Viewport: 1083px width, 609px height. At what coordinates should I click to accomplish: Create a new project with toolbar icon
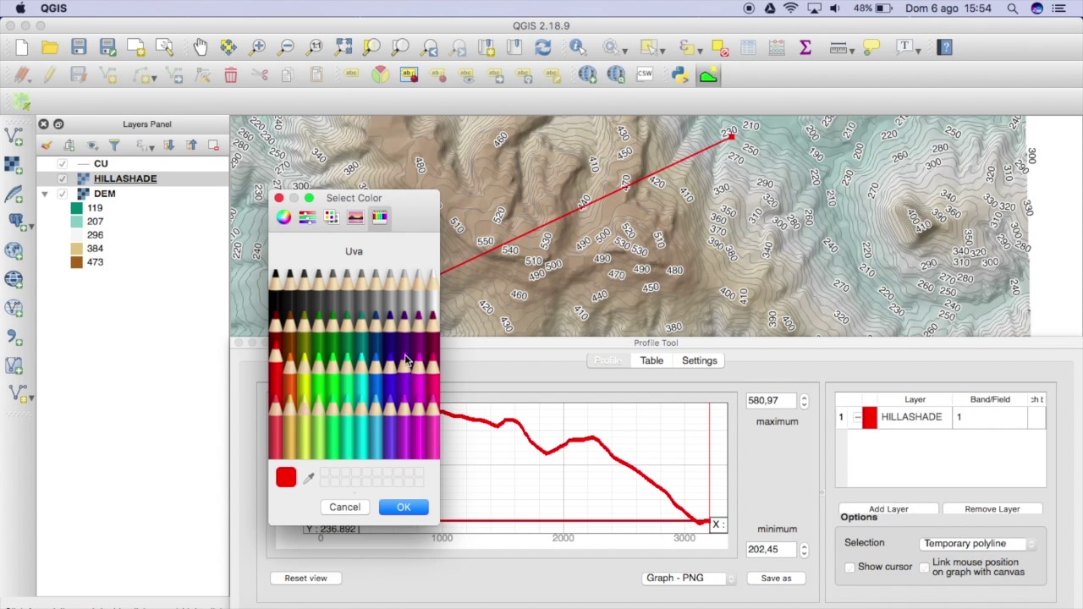[22, 47]
